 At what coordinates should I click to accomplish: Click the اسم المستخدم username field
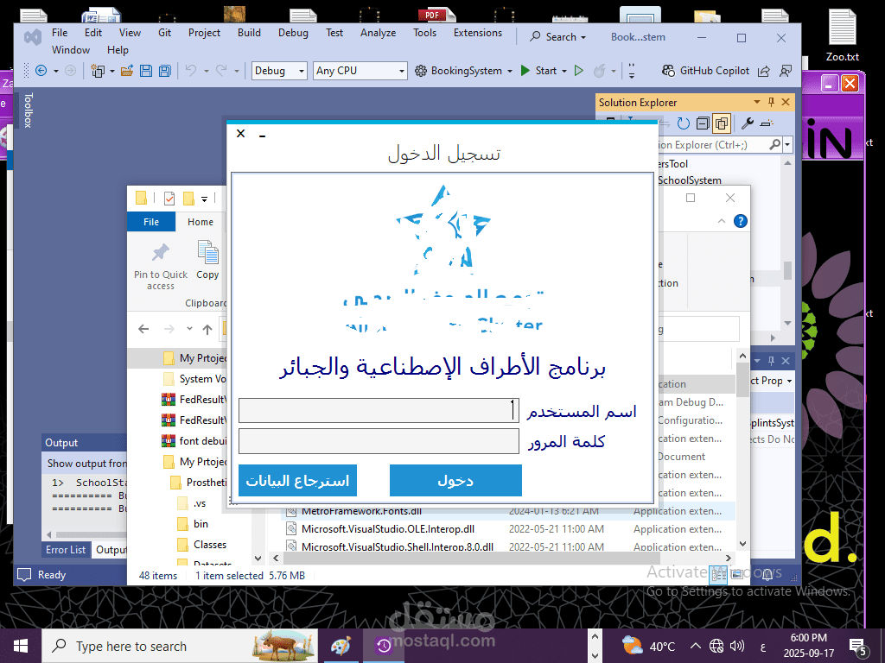point(379,410)
